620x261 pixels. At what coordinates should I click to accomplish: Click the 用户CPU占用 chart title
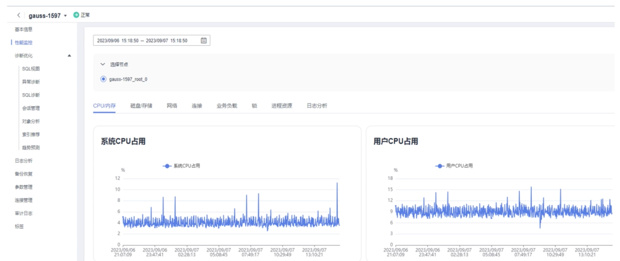point(396,141)
